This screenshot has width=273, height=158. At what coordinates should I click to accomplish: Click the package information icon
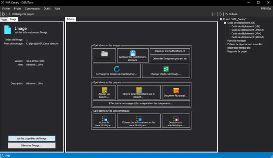click(x=139, y=90)
